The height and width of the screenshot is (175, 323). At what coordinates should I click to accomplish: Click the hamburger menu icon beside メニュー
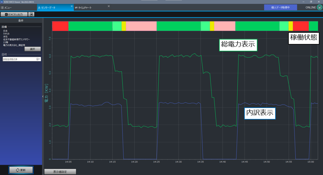(x=2, y=8)
